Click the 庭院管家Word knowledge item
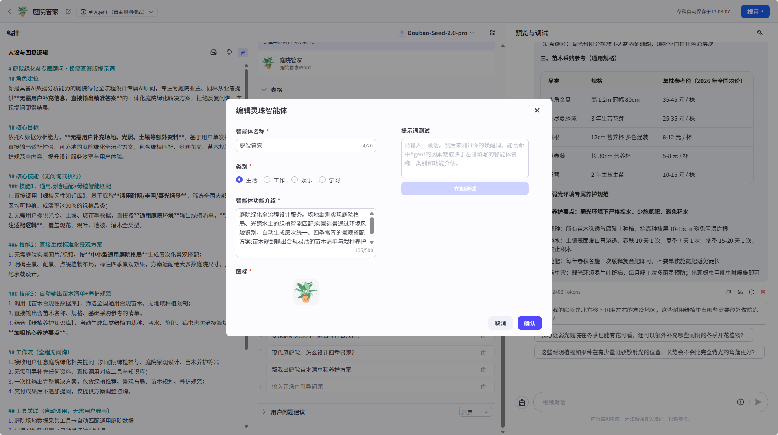The image size is (778, 435). click(x=376, y=64)
